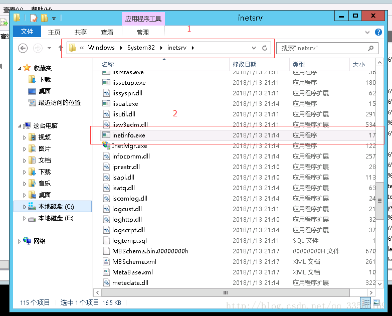Switch to details view icon in status bar
The width and height of the screenshot is (392, 316).
(x=365, y=302)
